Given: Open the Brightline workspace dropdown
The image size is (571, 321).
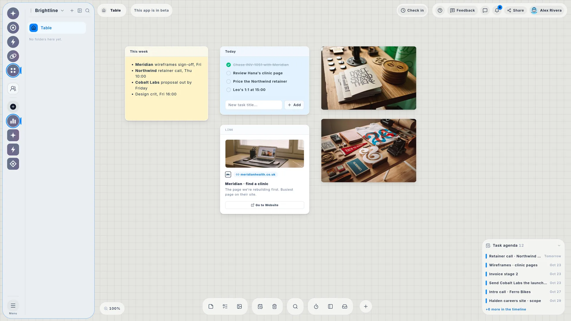Looking at the screenshot, I should tap(49, 10).
